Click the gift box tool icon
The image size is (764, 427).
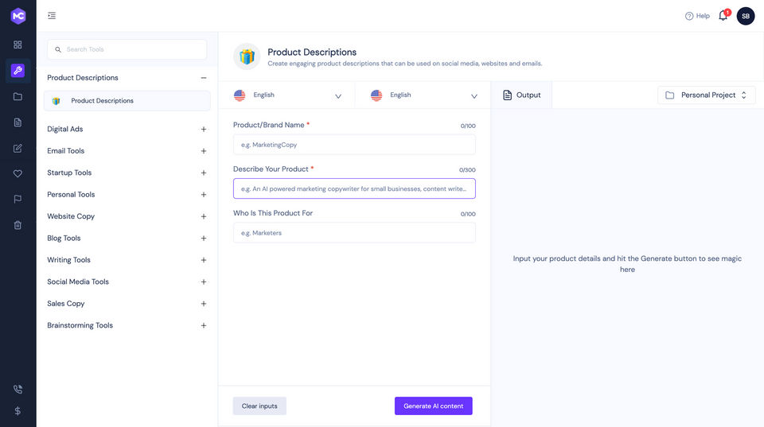[x=247, y=57]
